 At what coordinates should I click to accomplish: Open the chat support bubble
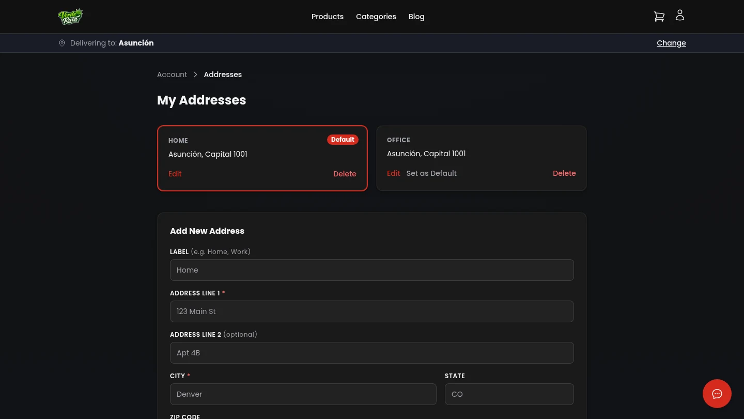click(x=717, y=394)
